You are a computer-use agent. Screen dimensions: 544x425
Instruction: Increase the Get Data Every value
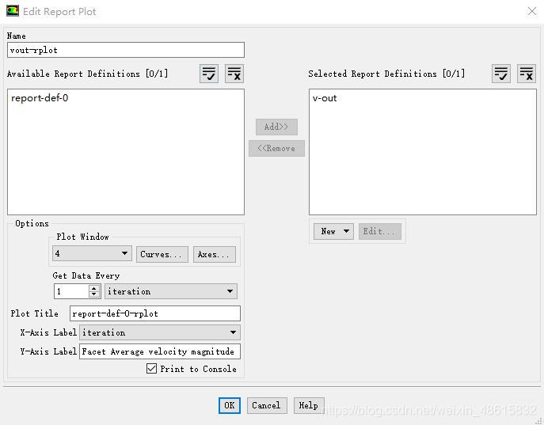94,288
